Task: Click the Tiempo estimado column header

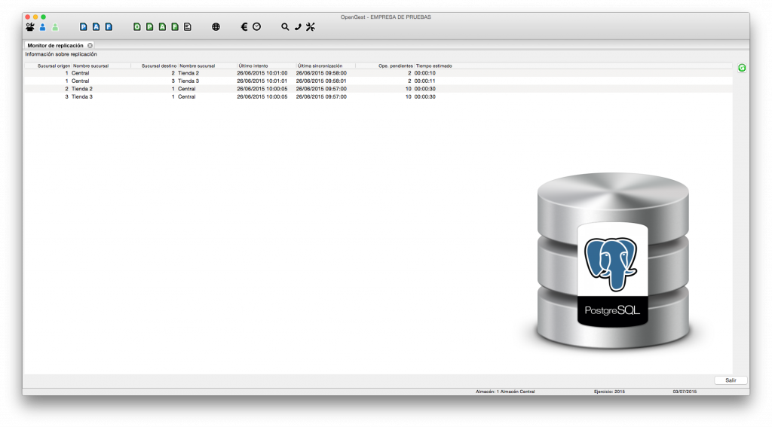Action: click(433, 66)
